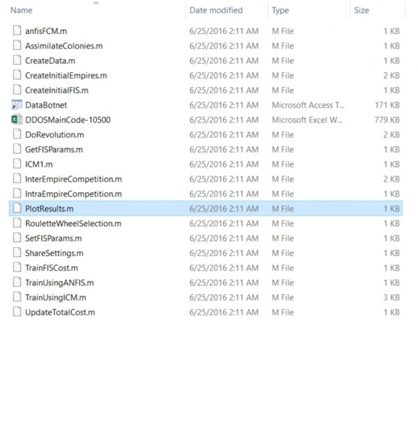Click the UpdateTotalCost.m file icon

(17, 312)
